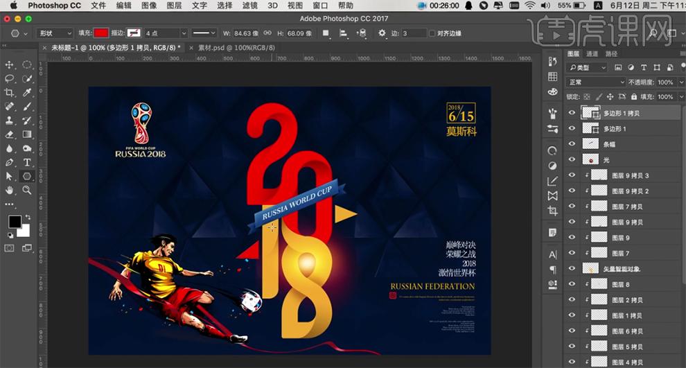Select the Eyedropper tool

click(x=27, y=92)
